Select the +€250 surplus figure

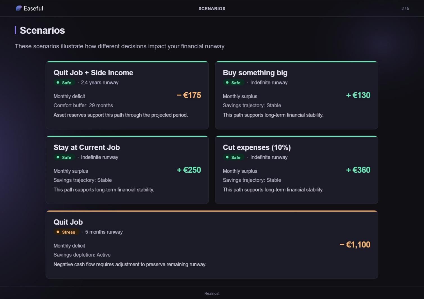(189, 170)
